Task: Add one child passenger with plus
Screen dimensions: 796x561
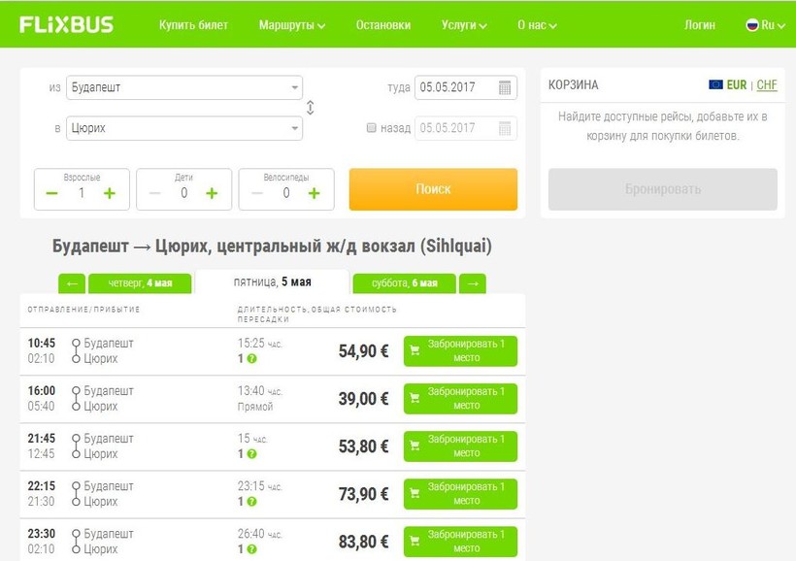Action: 212,193
